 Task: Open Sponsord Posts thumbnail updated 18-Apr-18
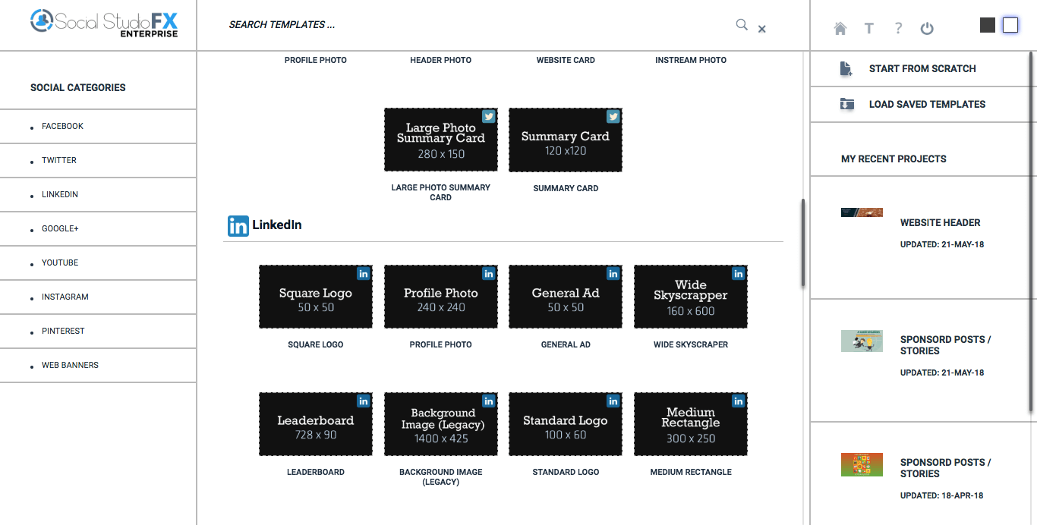click(x=862, y=464)
